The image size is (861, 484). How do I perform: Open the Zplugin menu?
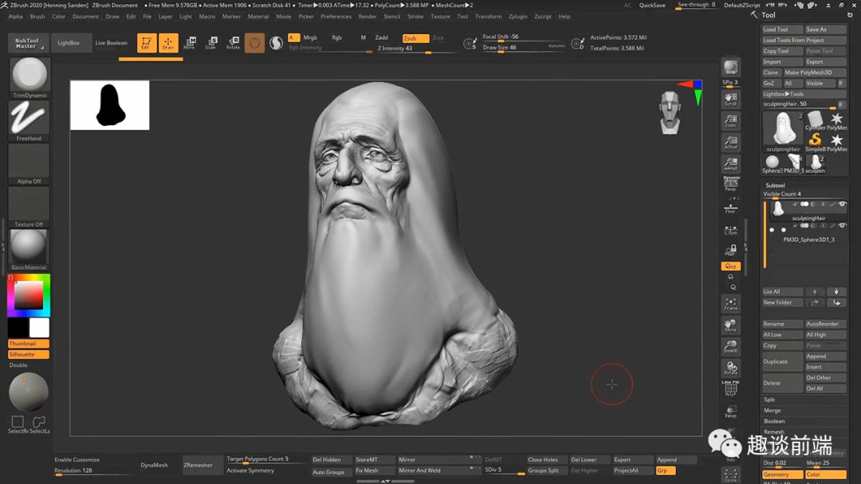[x=517, y=16]
